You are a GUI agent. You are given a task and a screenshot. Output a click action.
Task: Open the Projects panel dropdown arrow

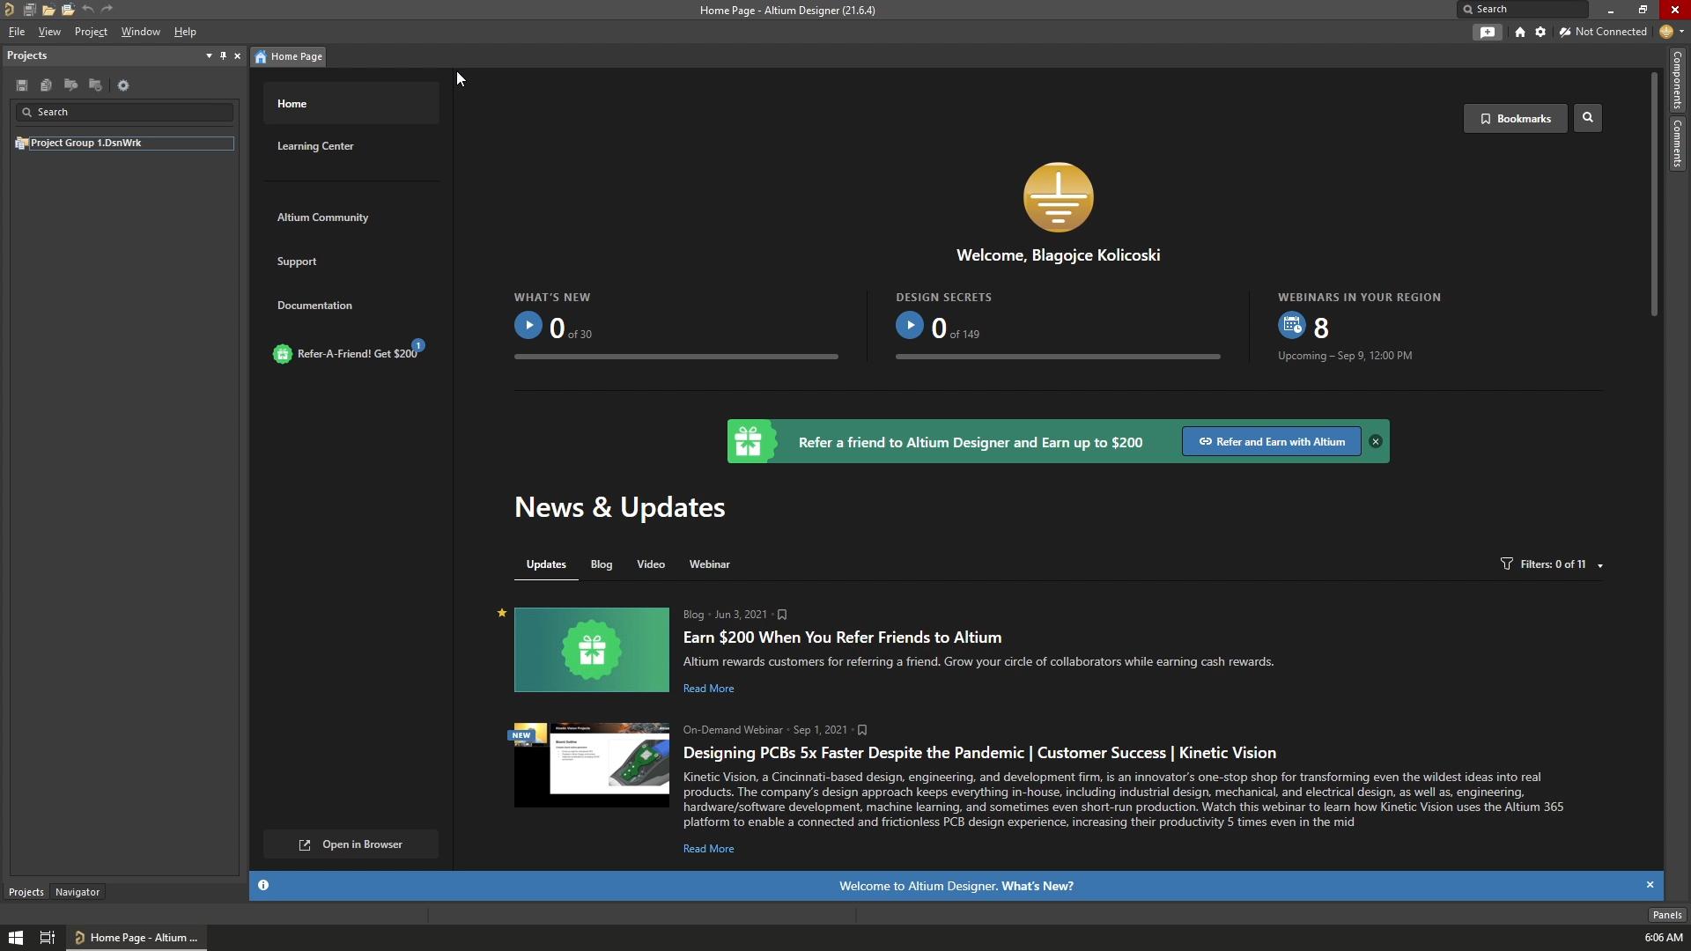pos(209,55)
